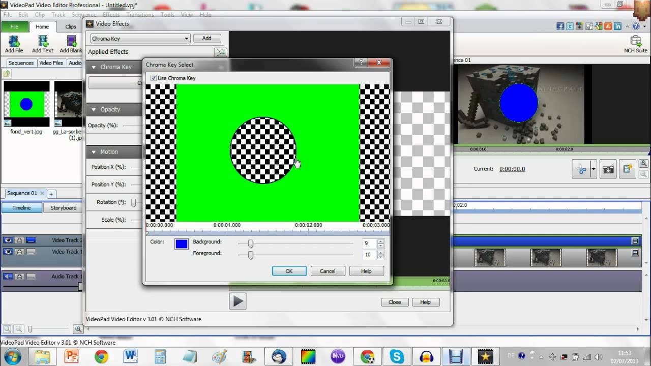Viewport: 651px width, 366px height.
Task: Click Help in Video Effects window
Action: (x=425, y=302)
